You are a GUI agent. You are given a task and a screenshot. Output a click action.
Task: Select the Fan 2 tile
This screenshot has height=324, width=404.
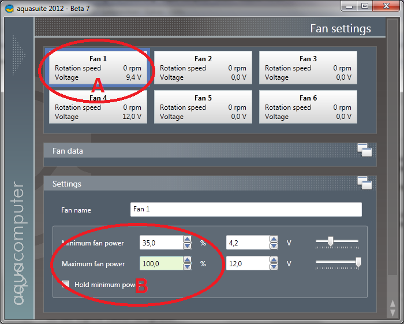click(203, 68)
